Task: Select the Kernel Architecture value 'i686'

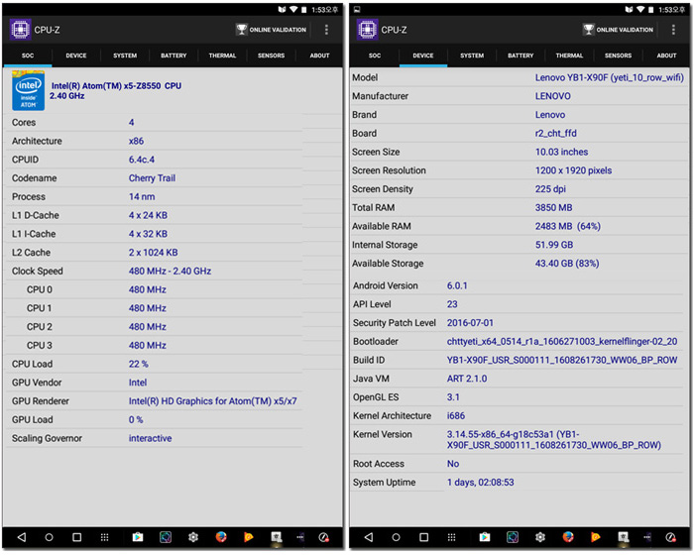Action: (x=456, y=415)
